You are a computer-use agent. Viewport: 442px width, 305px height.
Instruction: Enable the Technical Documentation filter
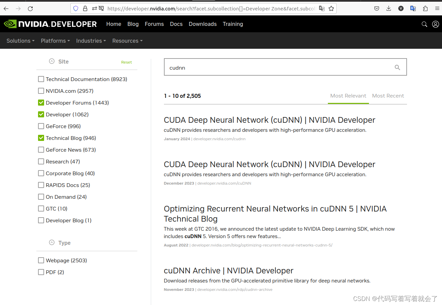pyautogui.click(x=41, y=79)
